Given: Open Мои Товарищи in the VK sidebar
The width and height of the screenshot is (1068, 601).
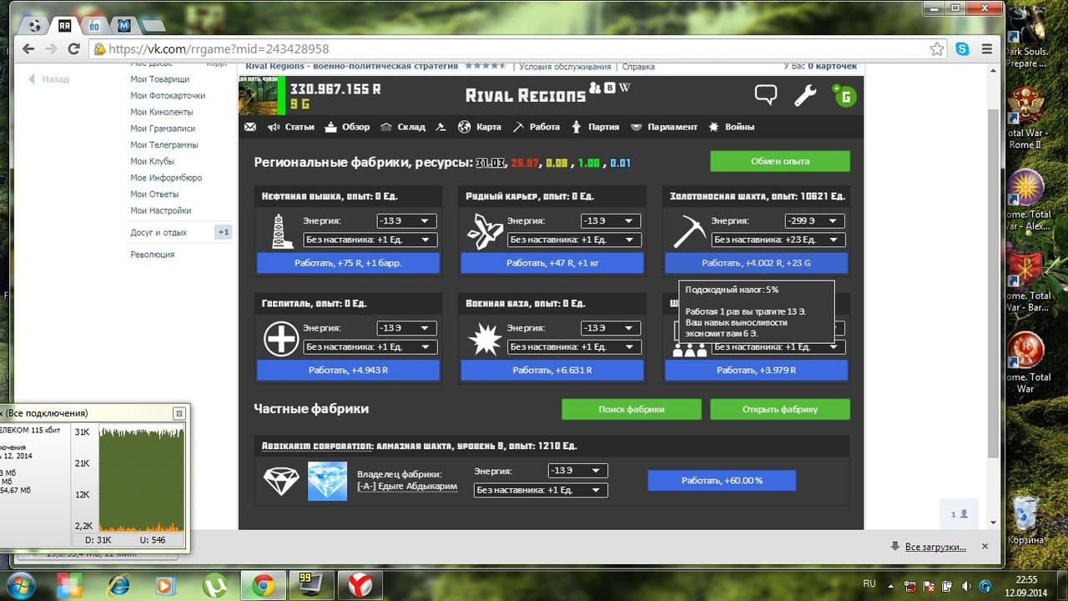Looking at the screenshot, I should click(159, 79).
